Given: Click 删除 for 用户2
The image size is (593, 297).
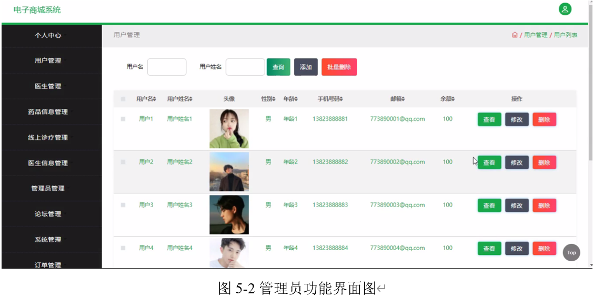Looking at the screenshot, I should [x=544, y=162].
